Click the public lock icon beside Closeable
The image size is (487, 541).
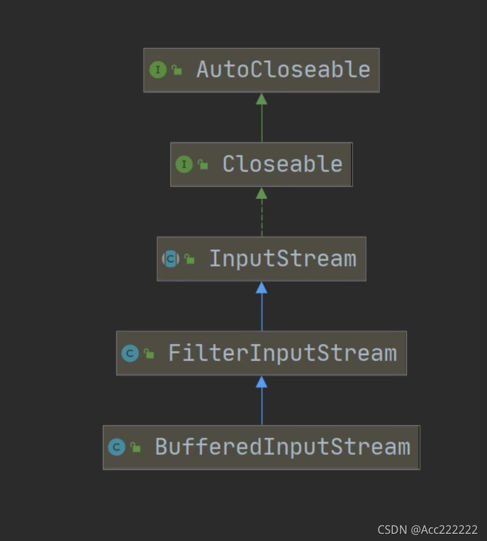(x=203, y=164)
